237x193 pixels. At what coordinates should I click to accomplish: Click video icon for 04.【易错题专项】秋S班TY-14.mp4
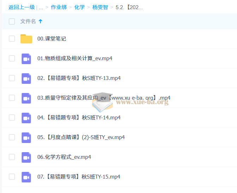click(26, 118)
